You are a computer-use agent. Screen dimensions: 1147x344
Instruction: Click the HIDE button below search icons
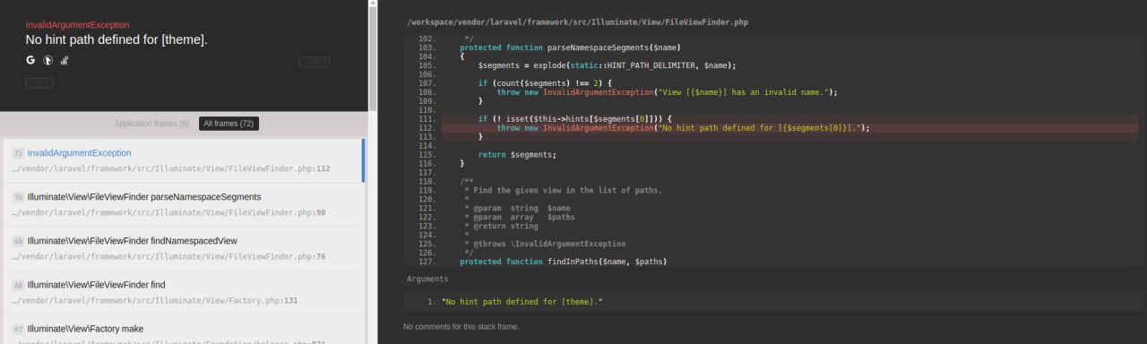point(39,82)
